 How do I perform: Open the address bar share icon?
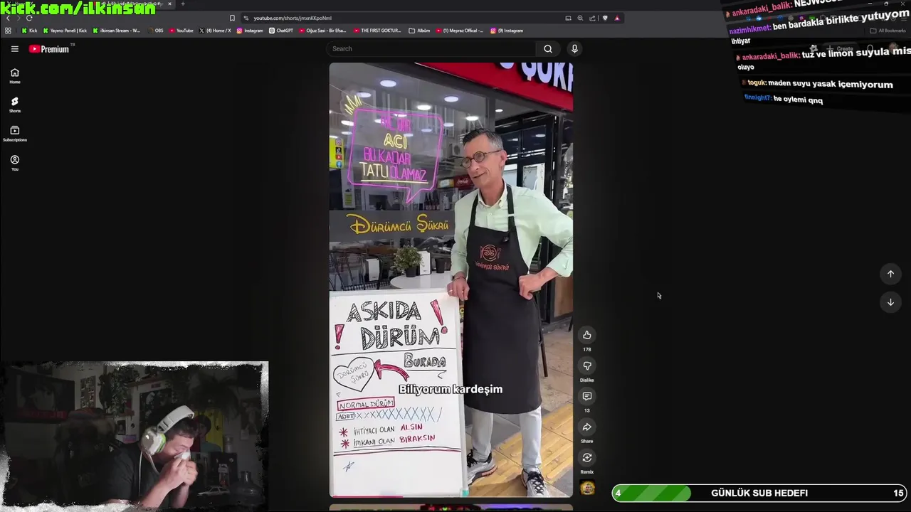[x=592, y=18]
